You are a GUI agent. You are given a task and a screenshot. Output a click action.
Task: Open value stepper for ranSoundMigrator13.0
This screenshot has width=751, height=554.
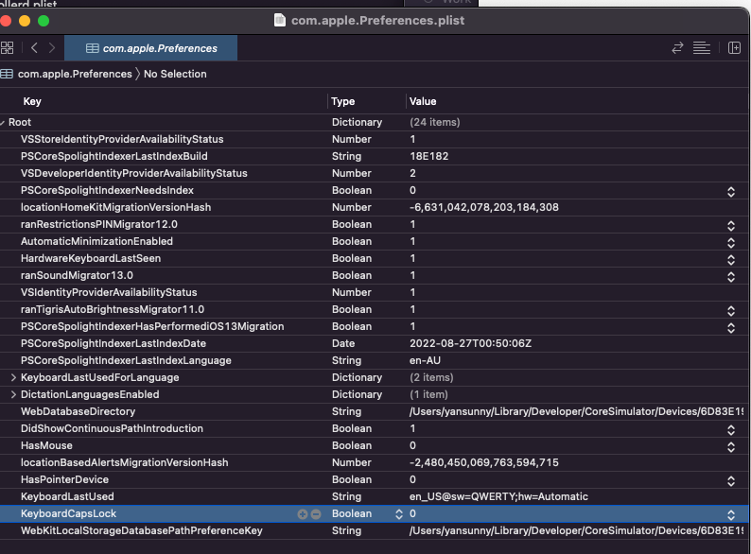click(731, 277)
